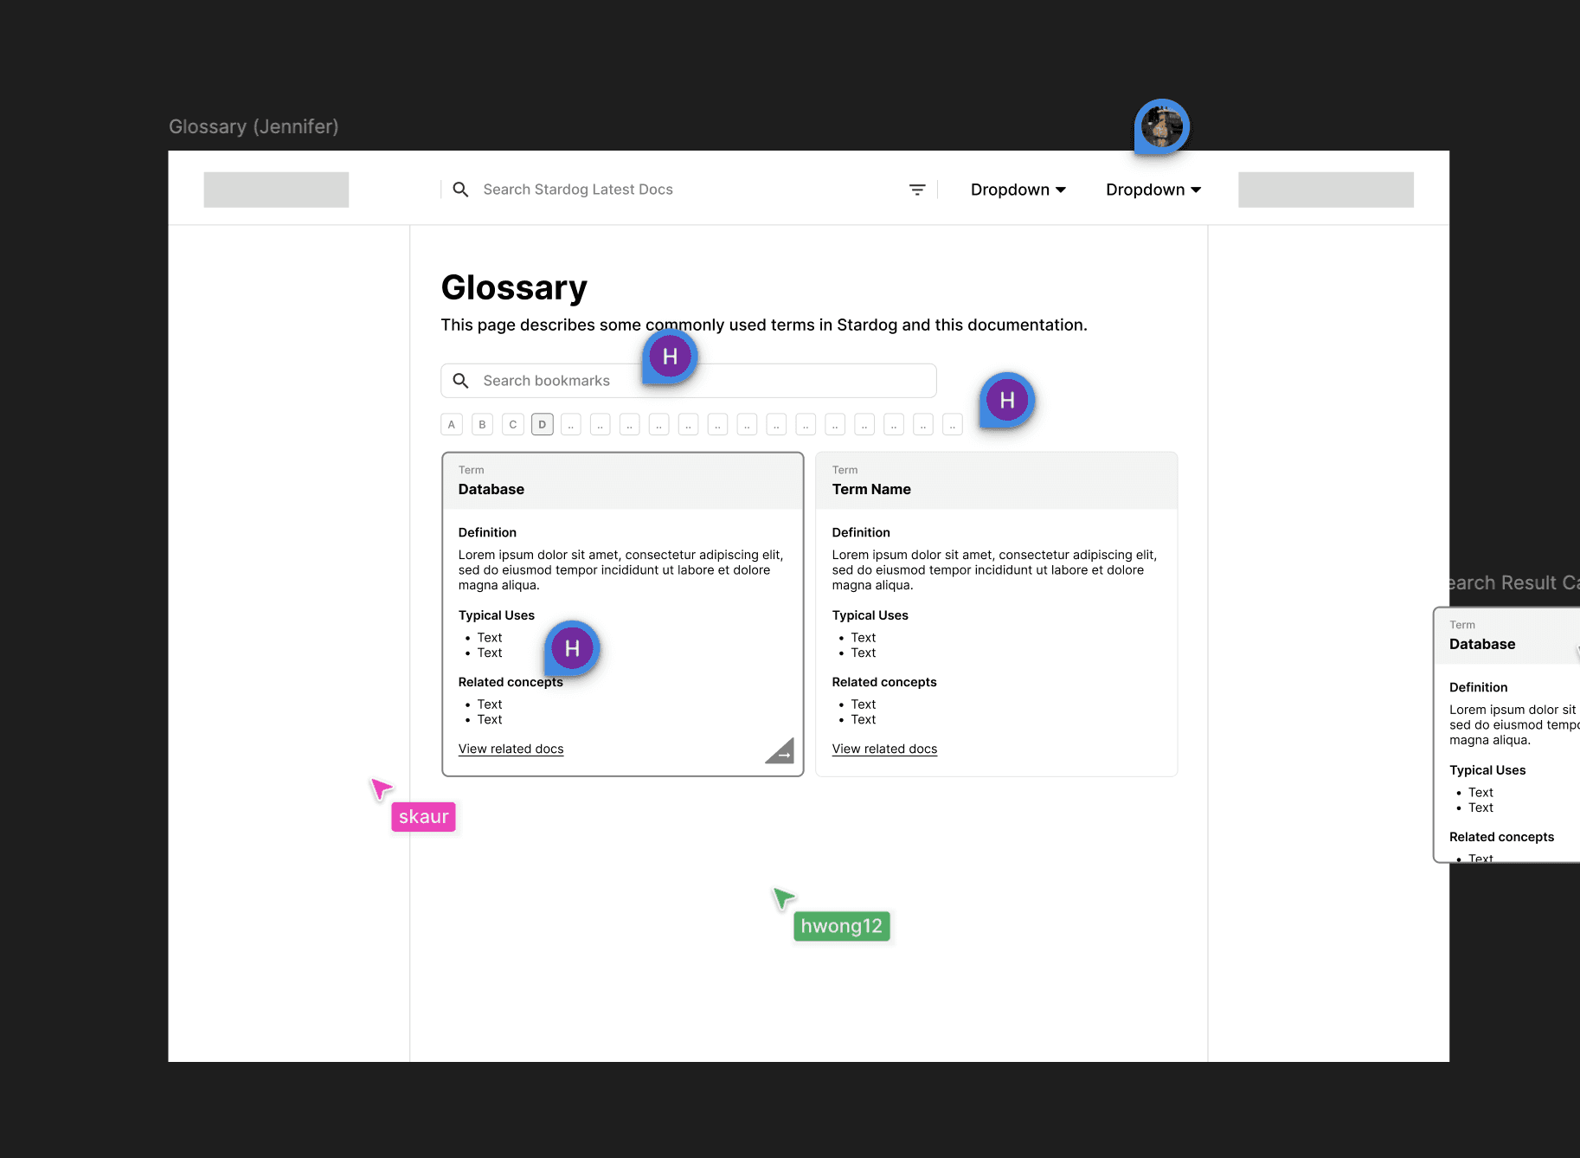Select letter B filter
The height and width of the screenshot is (1158, 1580).
[x=482, y=425]
